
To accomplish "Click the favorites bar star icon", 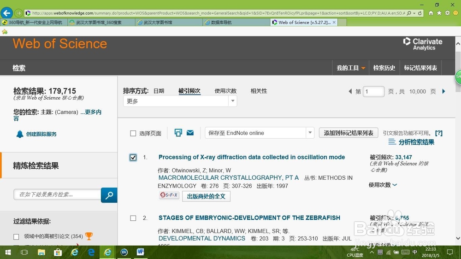I will point(5,31).
